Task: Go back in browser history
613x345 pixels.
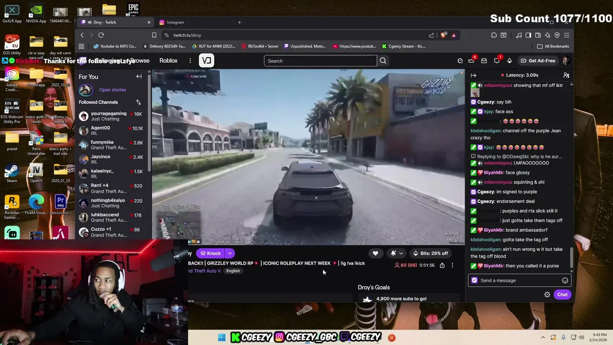Action: (82, 35)
